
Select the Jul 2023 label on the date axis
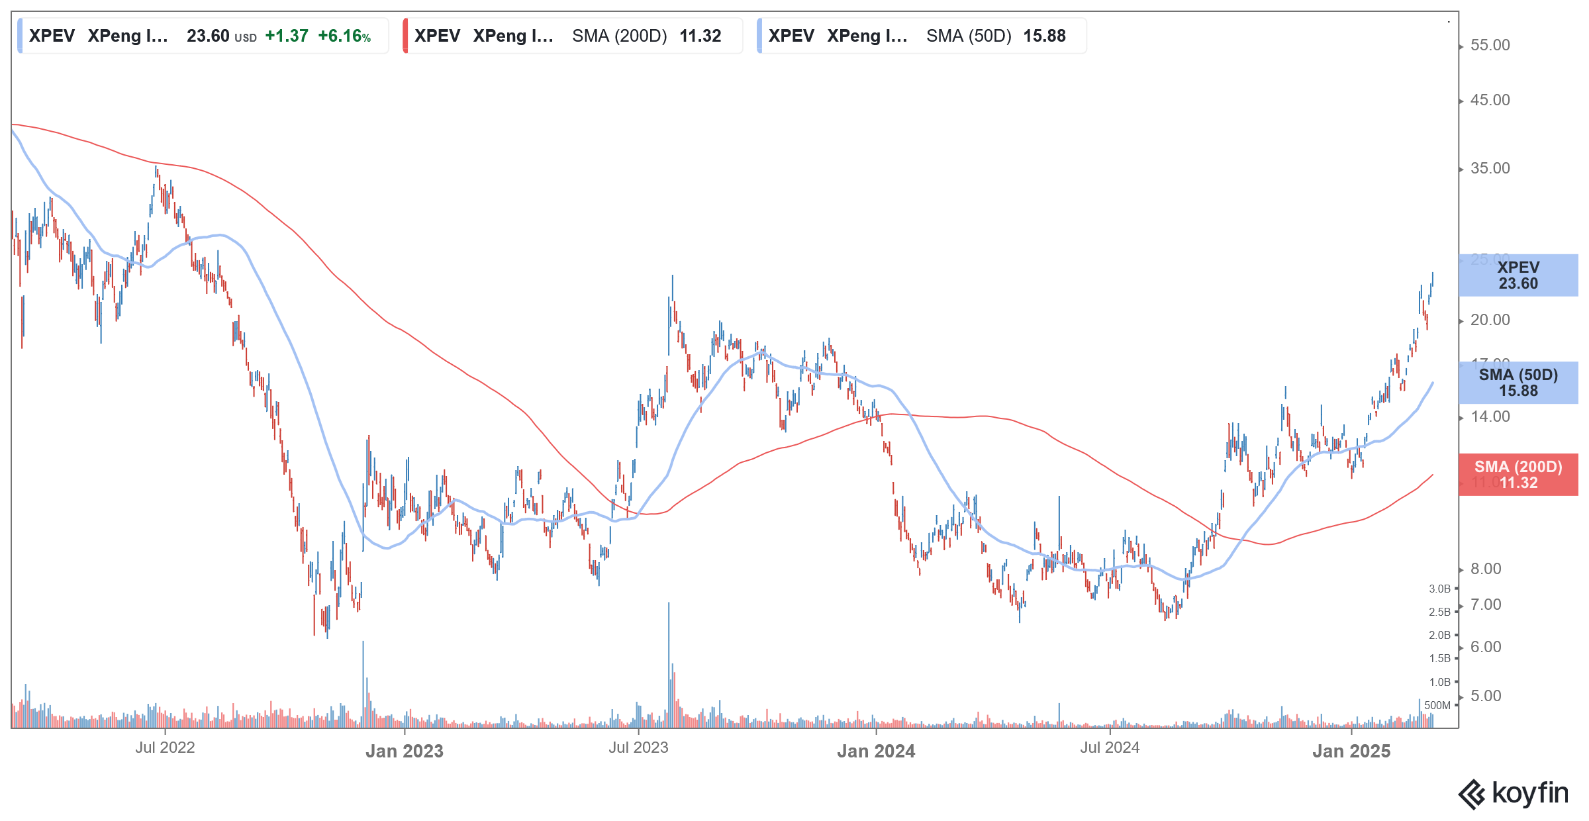[x=639, y=748]
